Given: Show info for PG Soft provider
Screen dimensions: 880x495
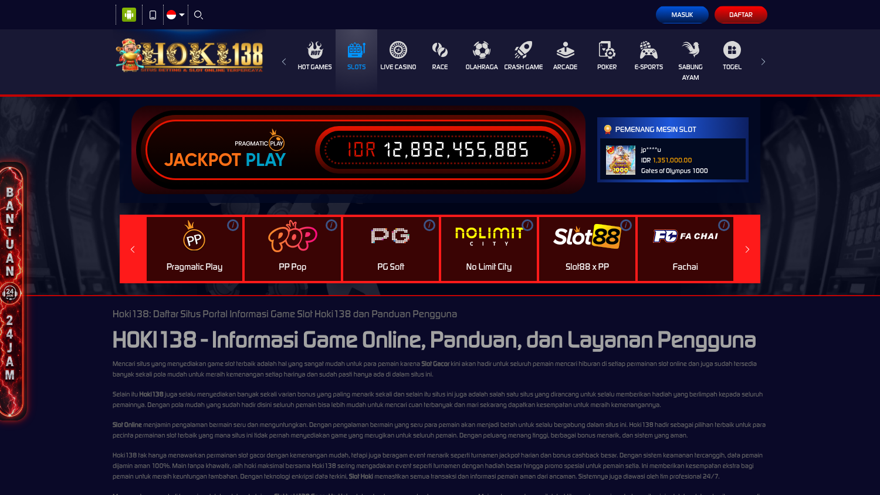Looking at the screenshot, I should pos(429,225).
